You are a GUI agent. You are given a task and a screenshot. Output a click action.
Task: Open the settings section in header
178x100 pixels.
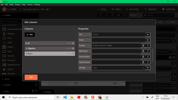coord(168,9)
